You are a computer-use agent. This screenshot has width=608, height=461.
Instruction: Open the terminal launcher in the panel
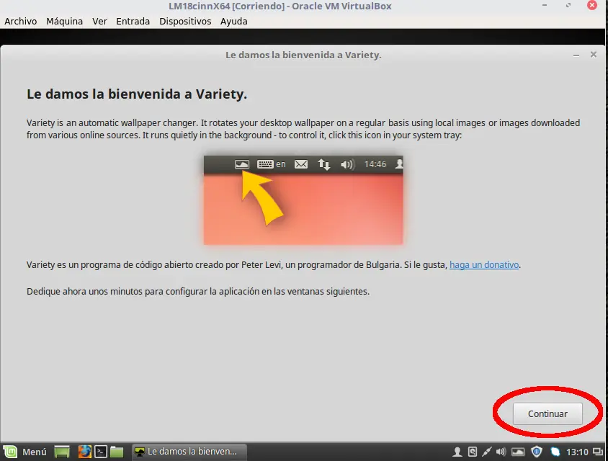[101, 452]
